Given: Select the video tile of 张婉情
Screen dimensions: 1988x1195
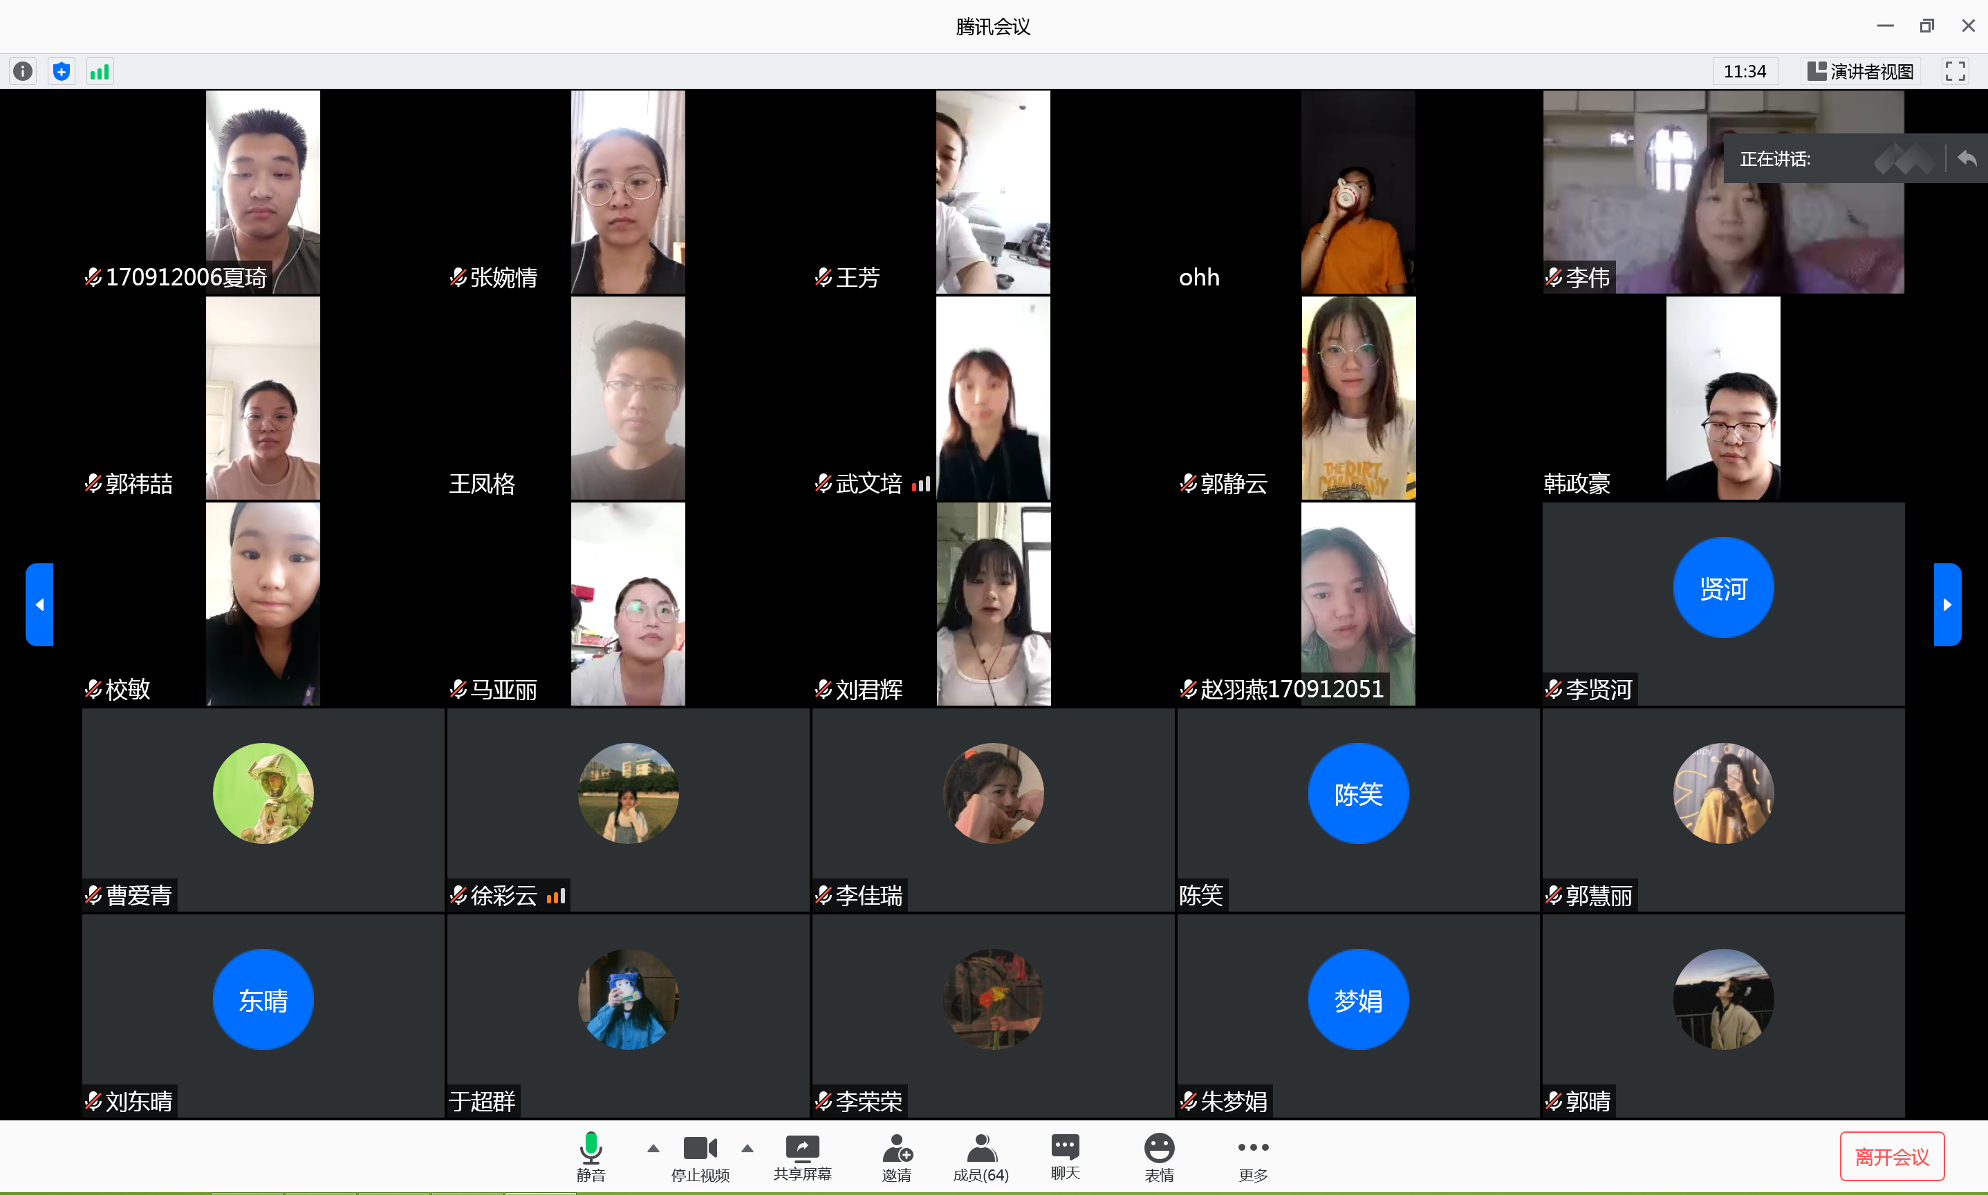Looking at the screenshot, I should (627, 191).
